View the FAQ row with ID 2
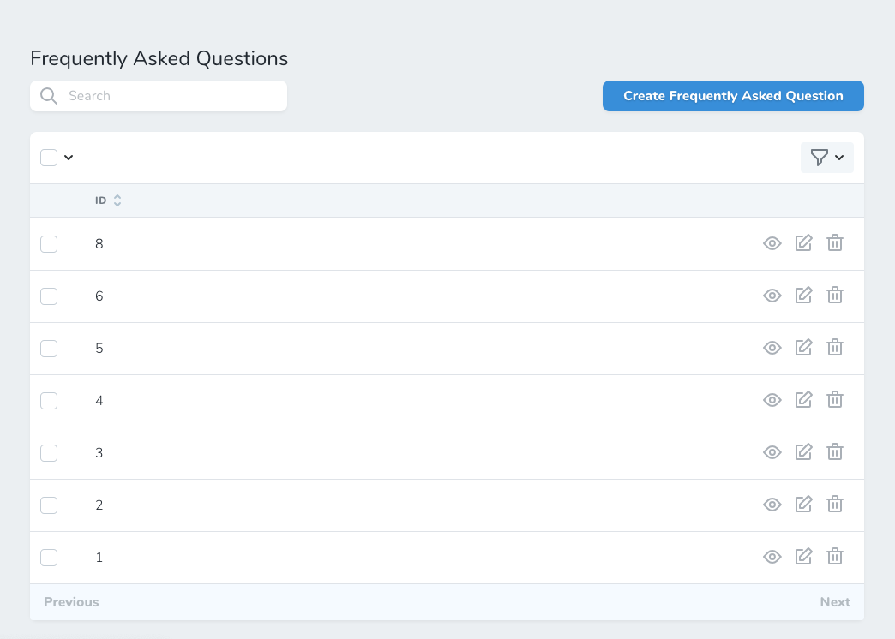 pos(772,505)
